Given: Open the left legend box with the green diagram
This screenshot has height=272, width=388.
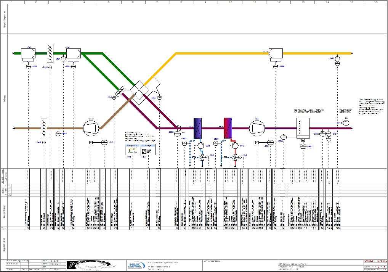Looking at the screenshot, I should (x=133, y=150).
